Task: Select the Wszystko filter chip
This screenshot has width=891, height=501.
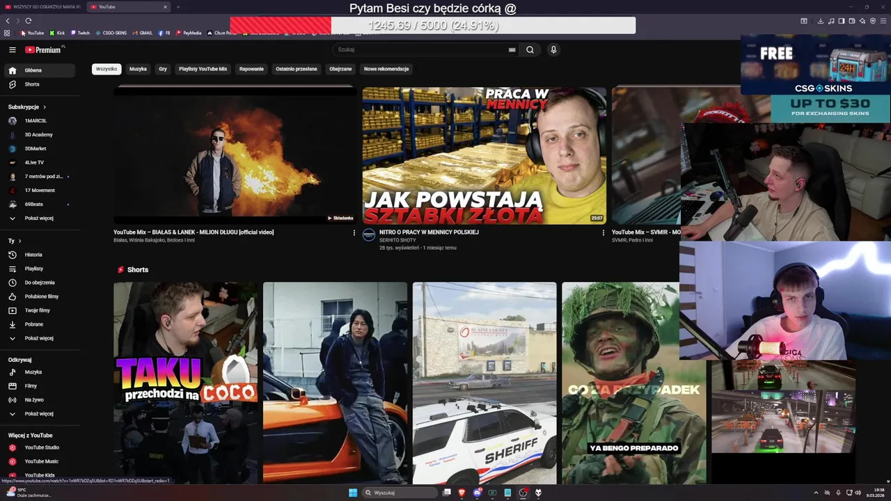Action: [x=107, y=69]
